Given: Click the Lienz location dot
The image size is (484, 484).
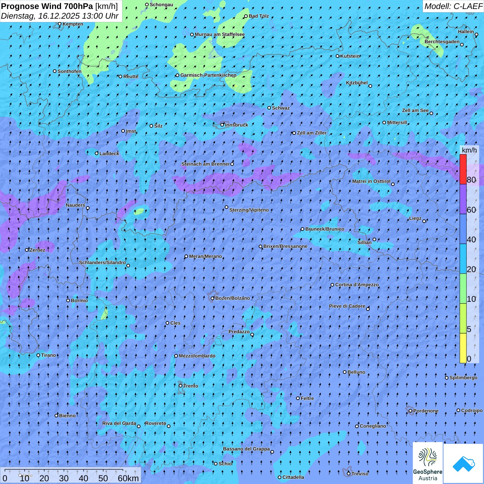Looking at the screenshot, I should pyautogui.click(x=424, y=221).
